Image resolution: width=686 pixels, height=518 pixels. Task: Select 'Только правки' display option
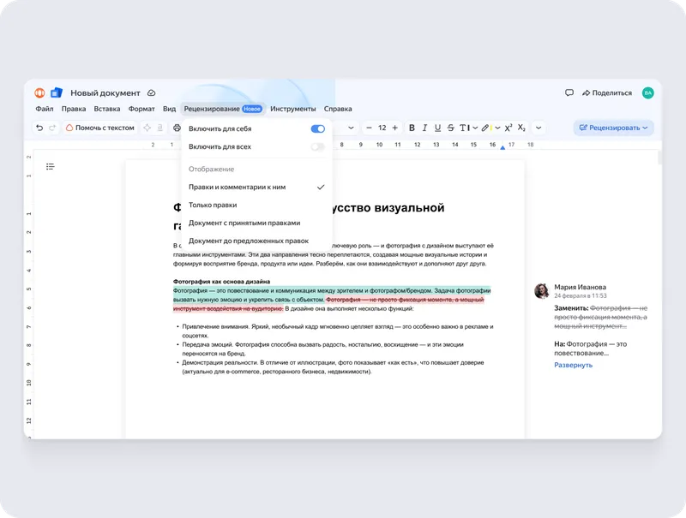256,205
